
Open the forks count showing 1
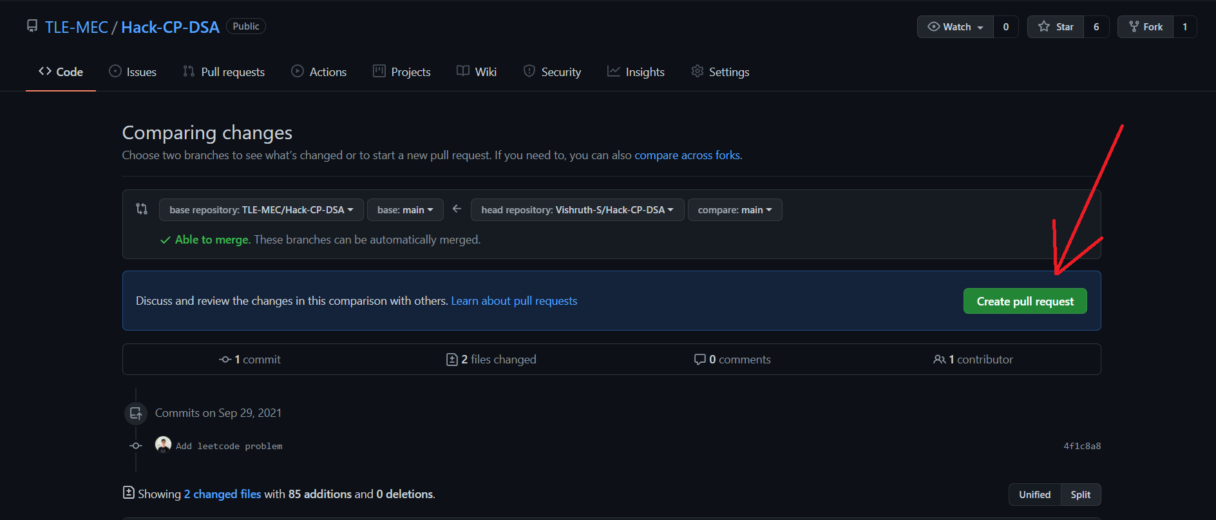point(1185,27)
